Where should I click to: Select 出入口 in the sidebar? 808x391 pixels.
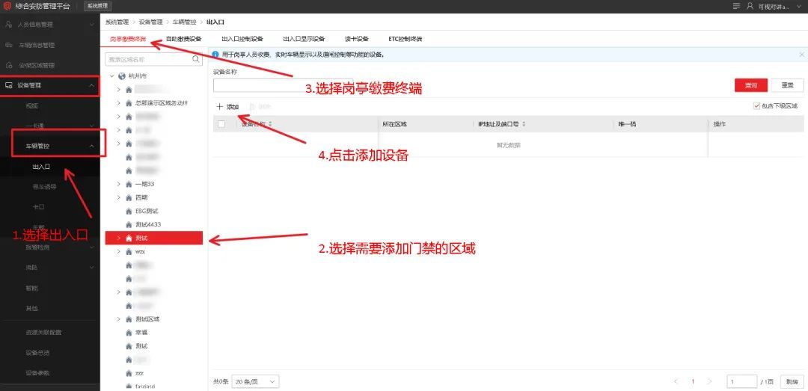pos(41,167)
